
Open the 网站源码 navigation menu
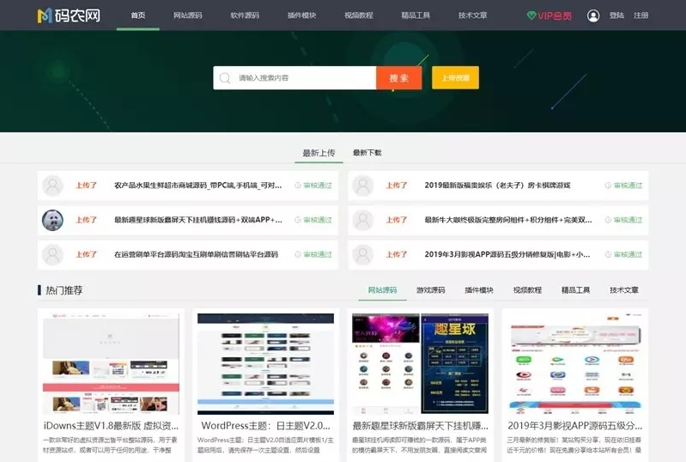click(x=187, y=15)
